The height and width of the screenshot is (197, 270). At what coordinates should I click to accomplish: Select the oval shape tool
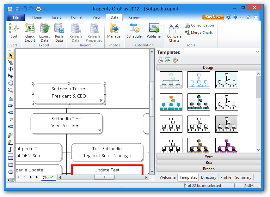[x=11, y=172]
